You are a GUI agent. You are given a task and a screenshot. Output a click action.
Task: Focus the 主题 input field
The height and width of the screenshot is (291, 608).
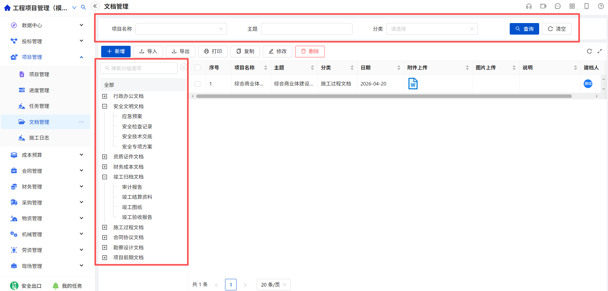point(307,29)
